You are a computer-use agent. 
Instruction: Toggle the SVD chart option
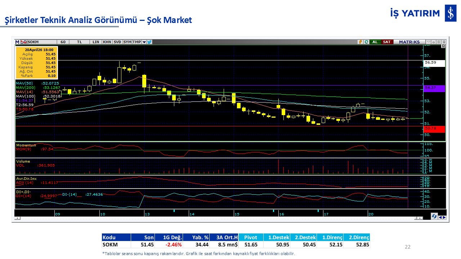point(117,42)
